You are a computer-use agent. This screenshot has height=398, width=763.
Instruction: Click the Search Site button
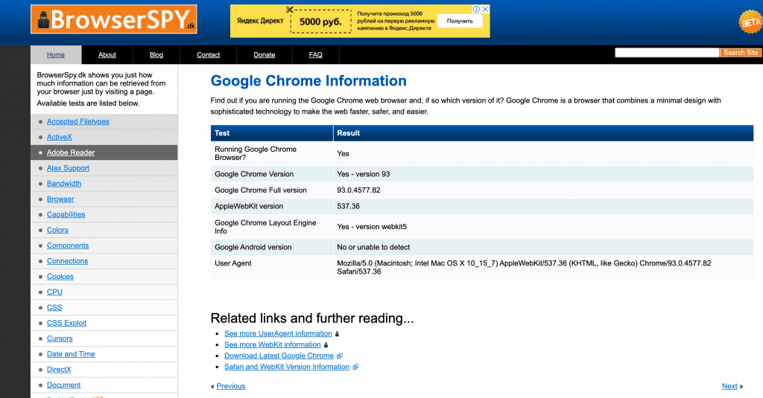[x=741, y=53]
